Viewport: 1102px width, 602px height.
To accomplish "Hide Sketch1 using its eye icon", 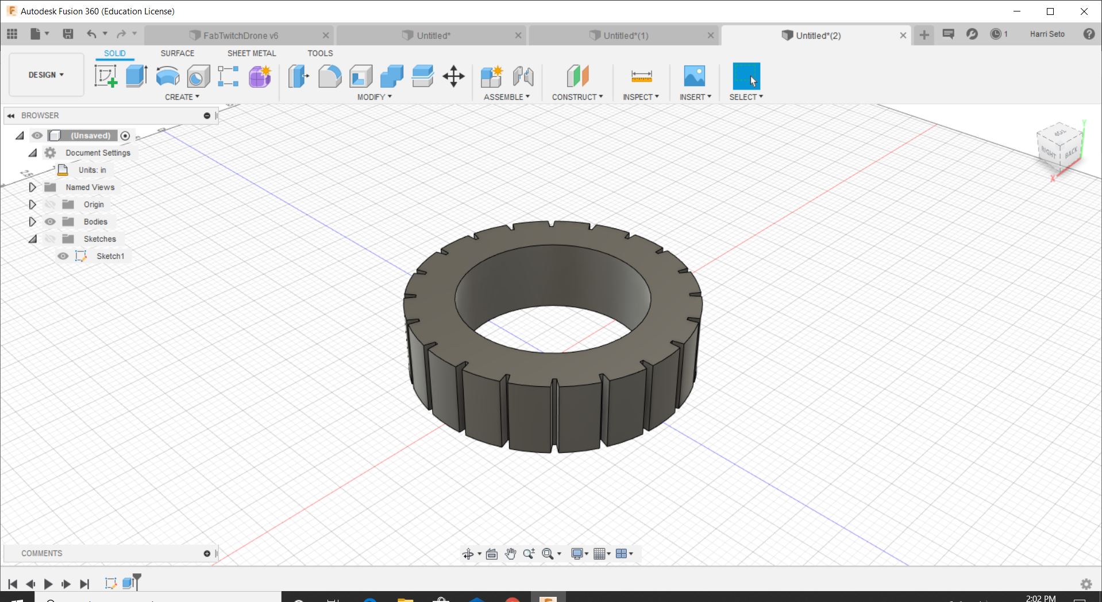I will [63, 256].
